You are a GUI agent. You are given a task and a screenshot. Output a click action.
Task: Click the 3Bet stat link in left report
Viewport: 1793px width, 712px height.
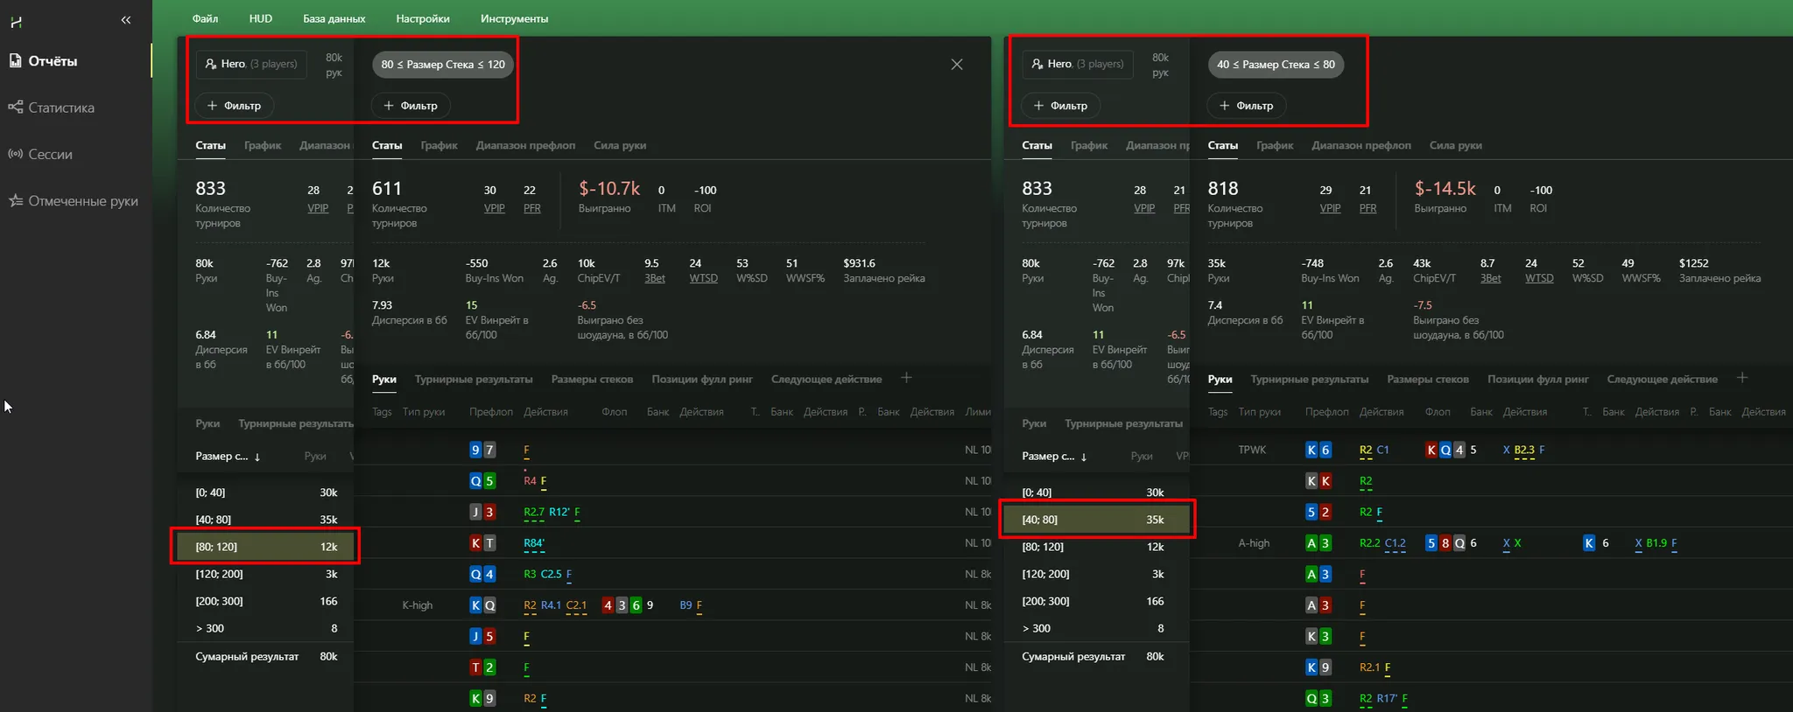(x=654, y=278)
